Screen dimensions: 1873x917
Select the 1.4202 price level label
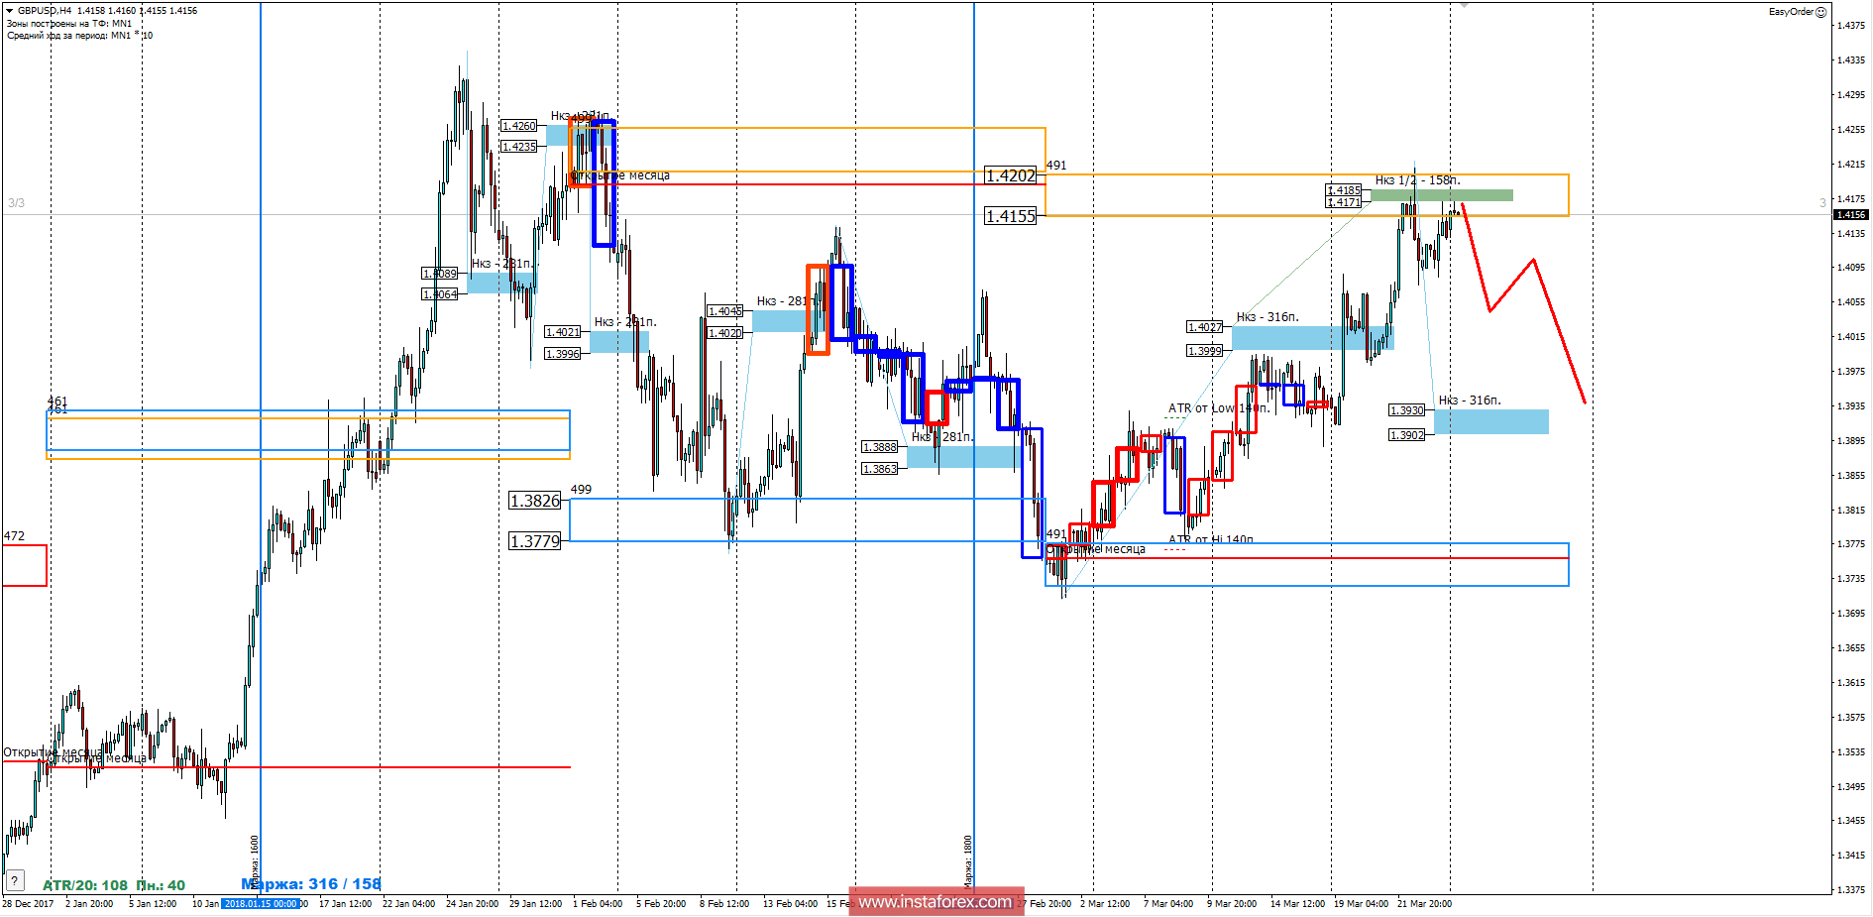point(1012,175)
